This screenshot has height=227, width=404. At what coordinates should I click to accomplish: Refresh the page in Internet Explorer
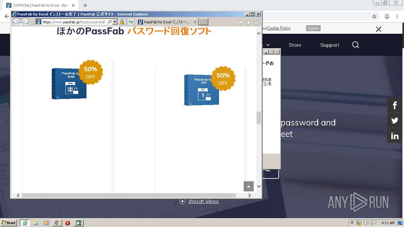tap(131, 22)
